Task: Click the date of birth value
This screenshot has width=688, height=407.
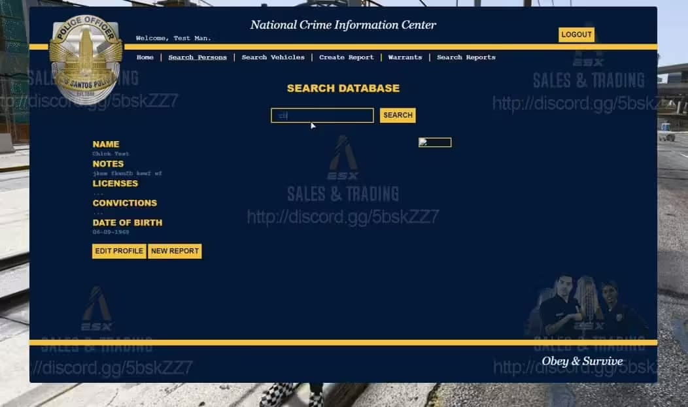Action: (x=111, y=232)
